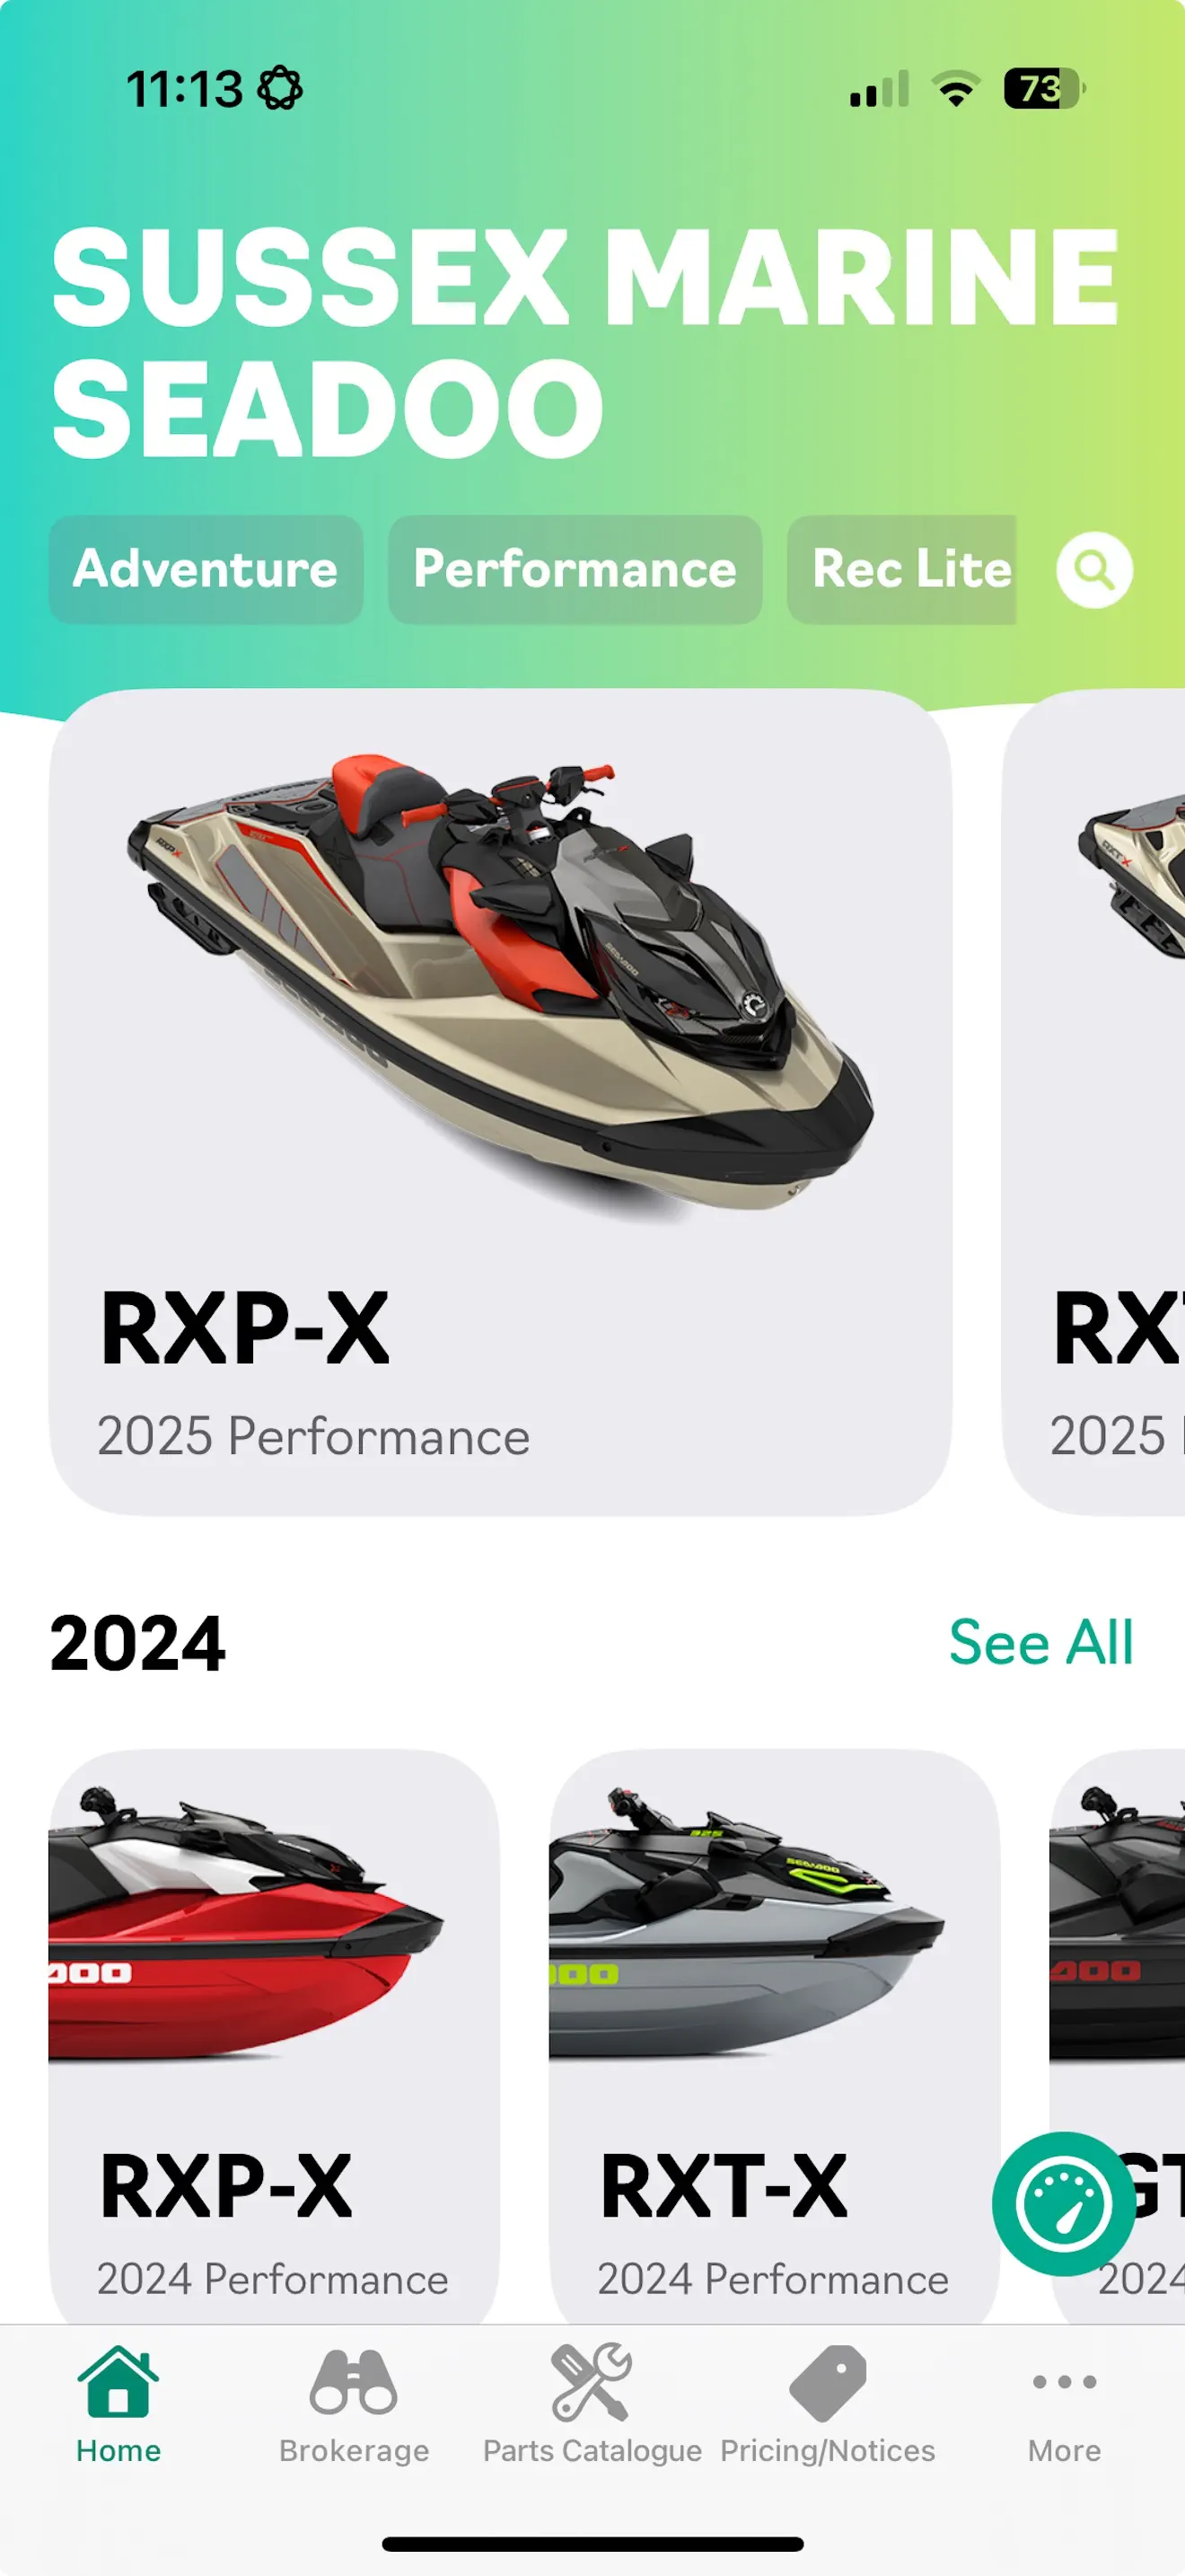Open the floating green speedometer button
Screen dimensions: 1185x2576
(x=1063, y=2204)
